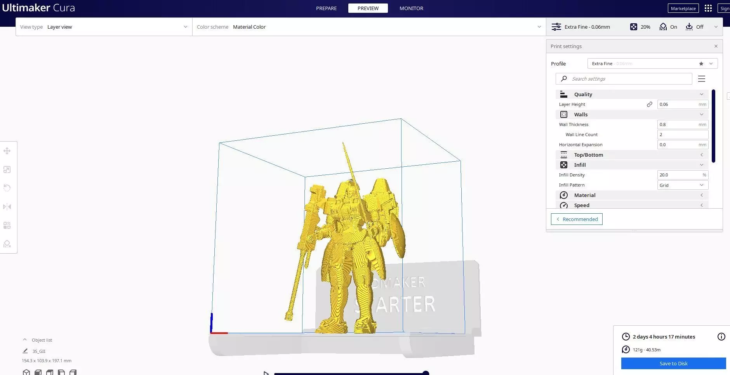Screen dimensions: 730x375
Task: Collapse the Quality settings section
Action: 632,94
